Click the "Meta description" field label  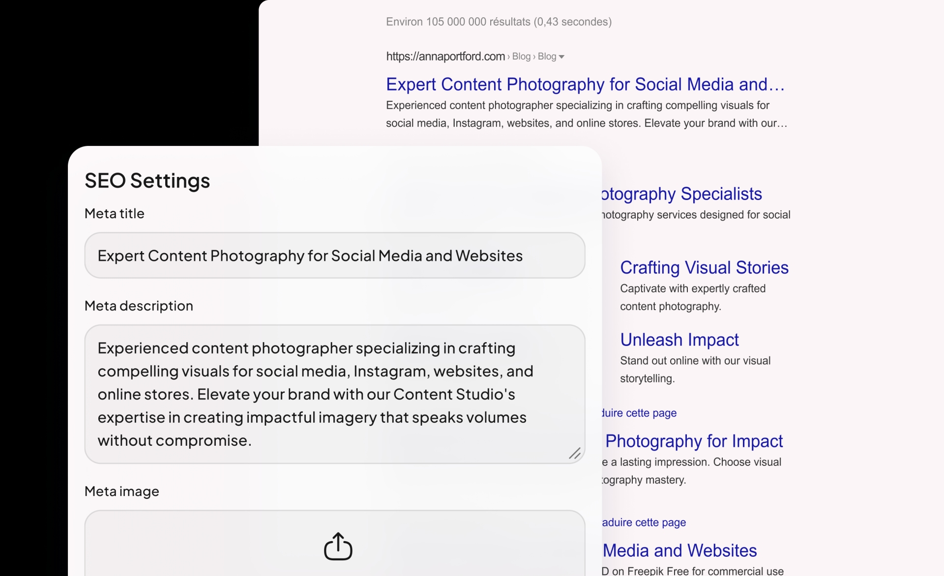139,306
